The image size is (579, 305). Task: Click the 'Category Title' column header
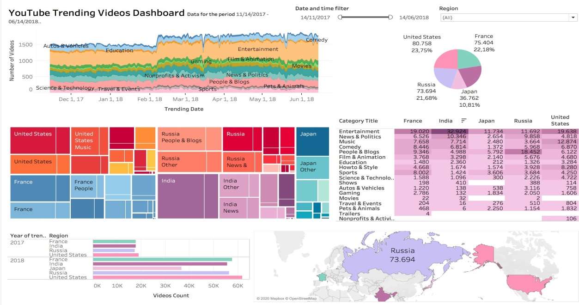tap(358, 121)
